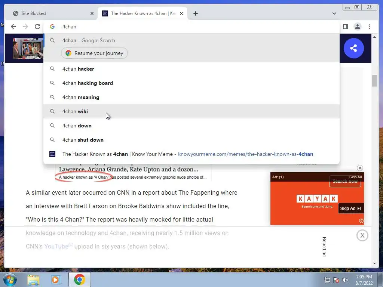383x287 pixels.
Task: Click the network tray icon
Action: [x=327, y=280]
